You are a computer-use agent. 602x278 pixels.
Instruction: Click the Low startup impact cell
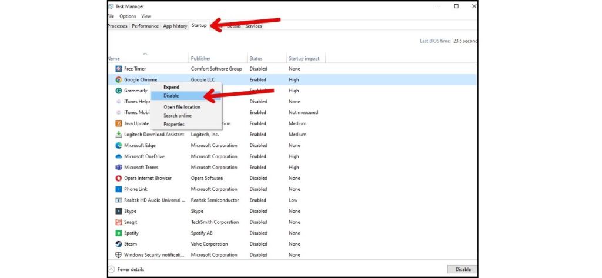click(293, 200)
